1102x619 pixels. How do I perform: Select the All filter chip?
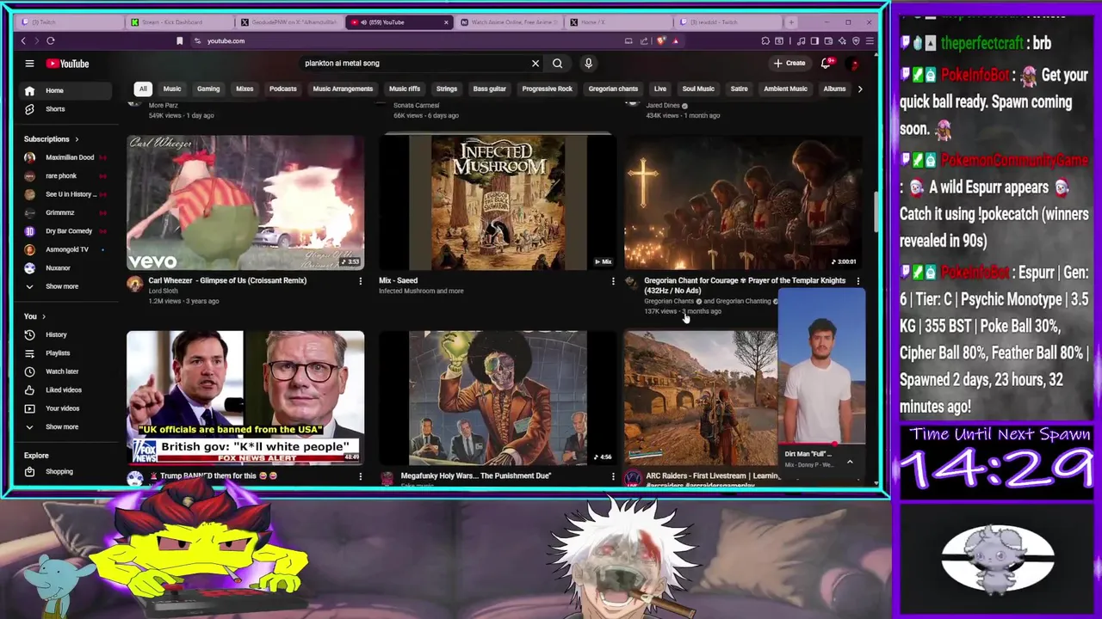(x=143, y=89)
